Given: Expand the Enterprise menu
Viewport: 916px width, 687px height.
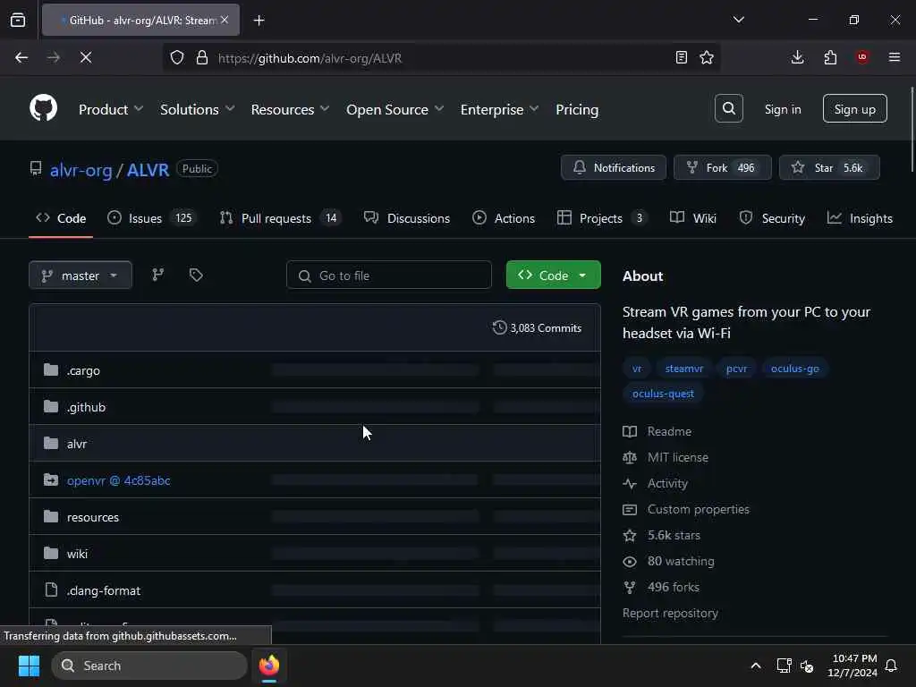Looking at the screenshot, I should click(499, 109).
